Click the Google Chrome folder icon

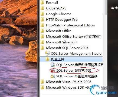pos(42,14)
